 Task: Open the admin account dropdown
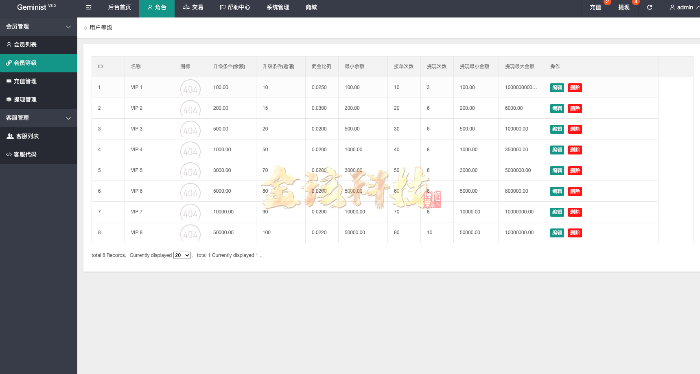pos(682,7)
